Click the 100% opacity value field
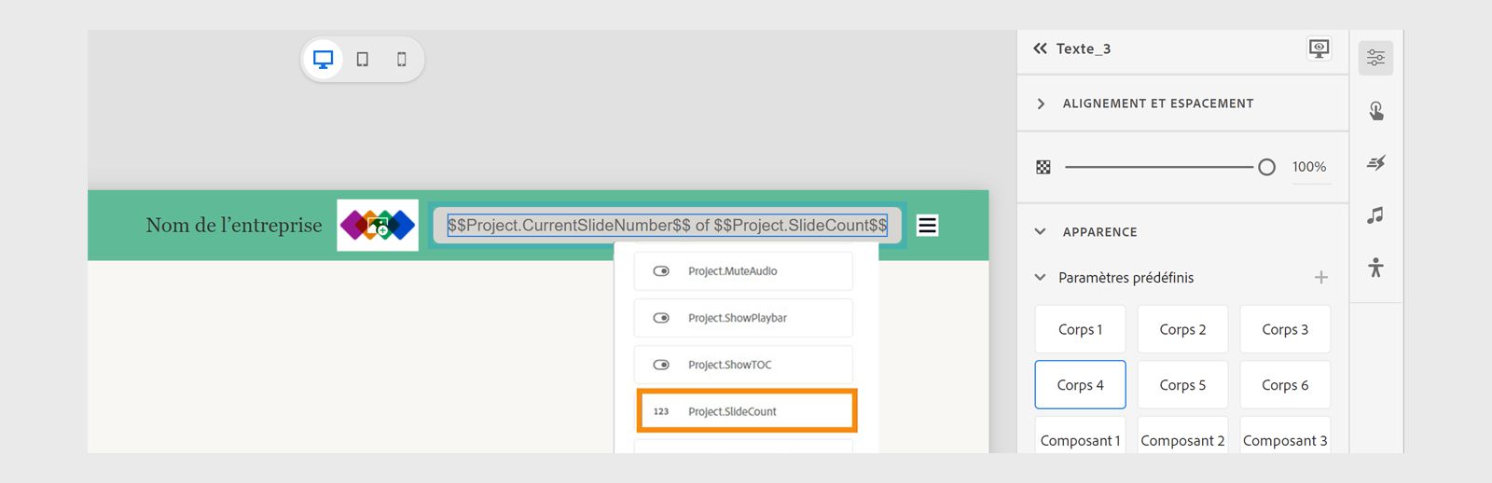 coord(1310,168)
